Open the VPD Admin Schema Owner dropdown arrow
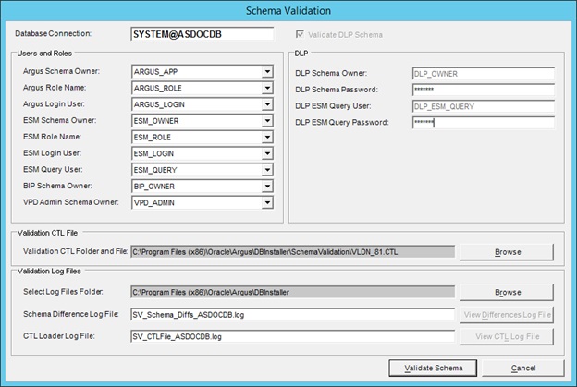Screen dimensions: 577x387 (x=267, y=202)
